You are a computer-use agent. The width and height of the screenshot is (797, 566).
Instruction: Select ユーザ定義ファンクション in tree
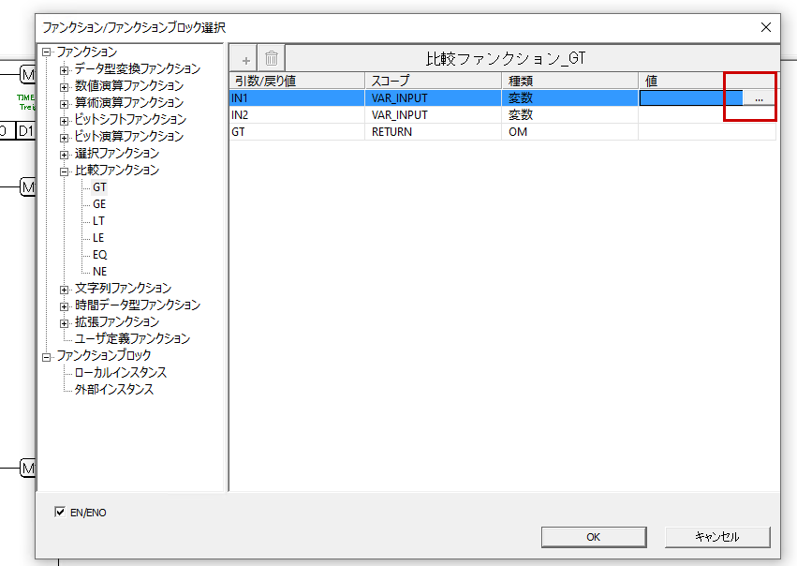tap(132, 338)
